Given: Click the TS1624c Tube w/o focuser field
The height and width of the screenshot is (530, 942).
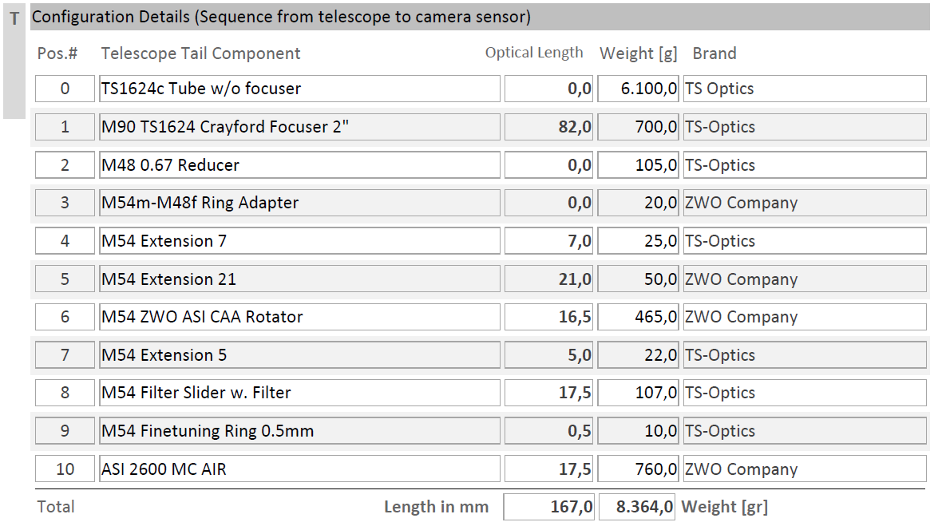Looking at the screenshot, I should point(299,89).
